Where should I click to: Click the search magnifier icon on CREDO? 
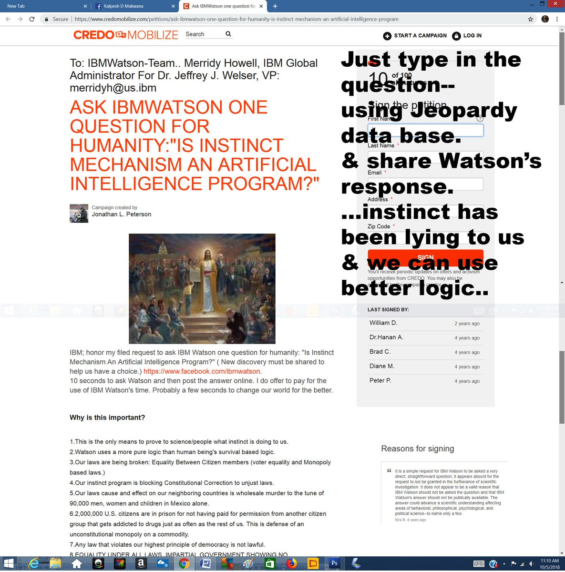[228, 34]
